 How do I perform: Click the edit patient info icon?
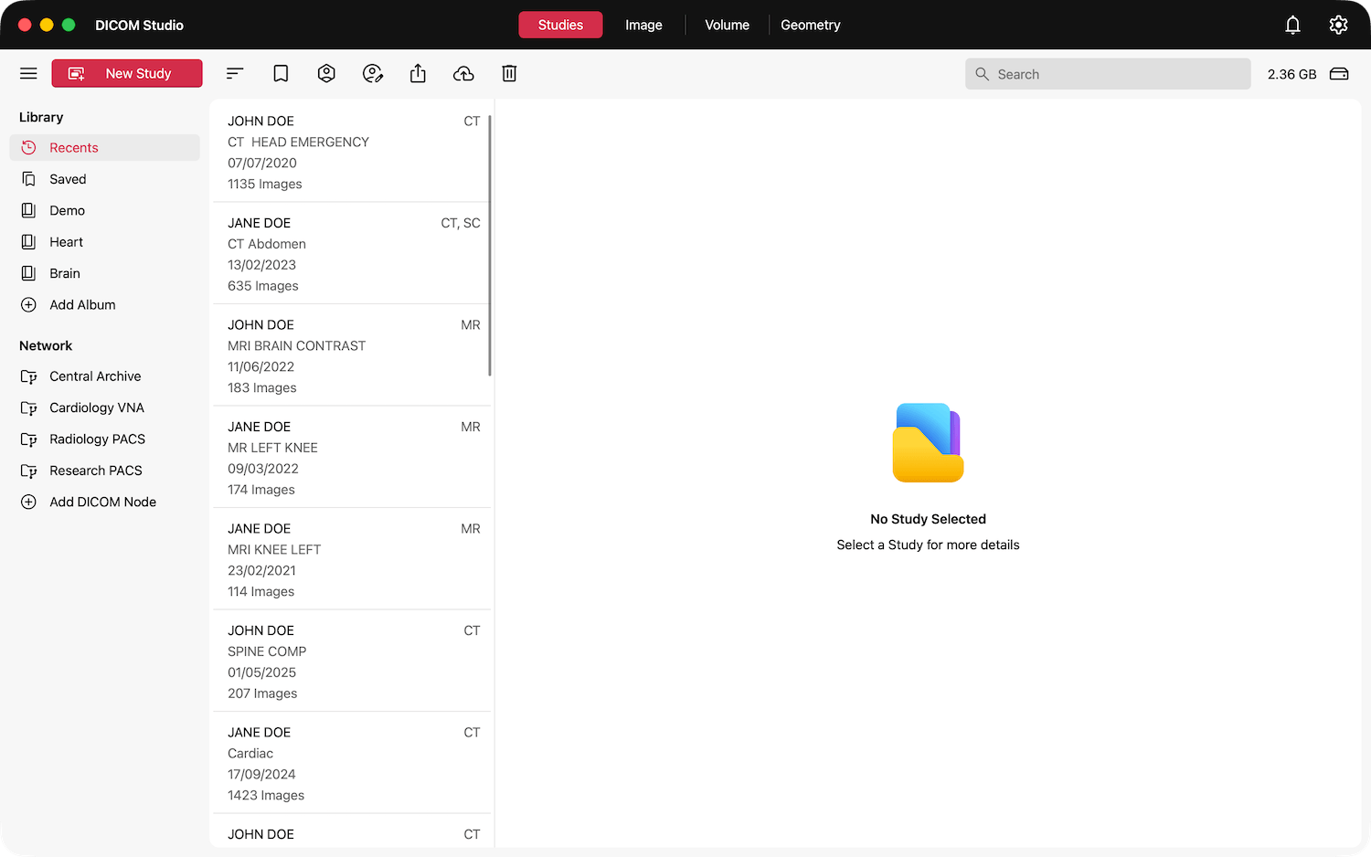coord(372,73)
